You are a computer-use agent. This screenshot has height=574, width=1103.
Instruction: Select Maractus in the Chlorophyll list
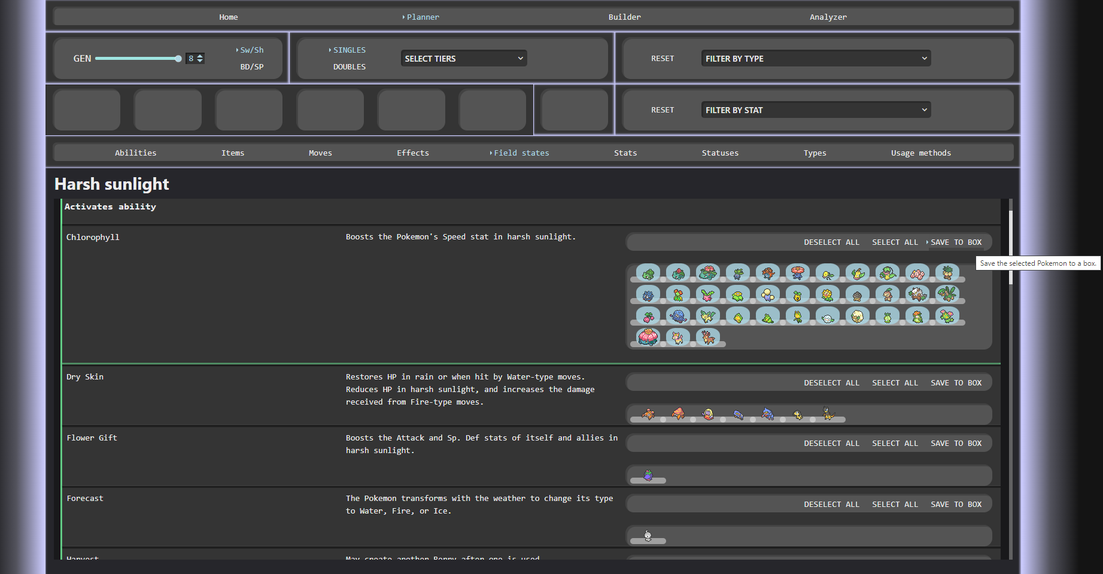tap(947, 315)
